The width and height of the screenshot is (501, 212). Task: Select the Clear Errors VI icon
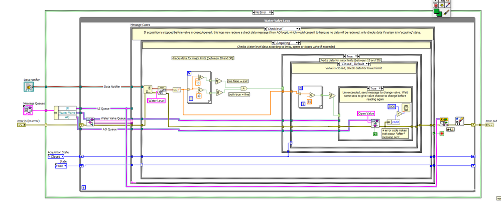[x=459, y=122]
